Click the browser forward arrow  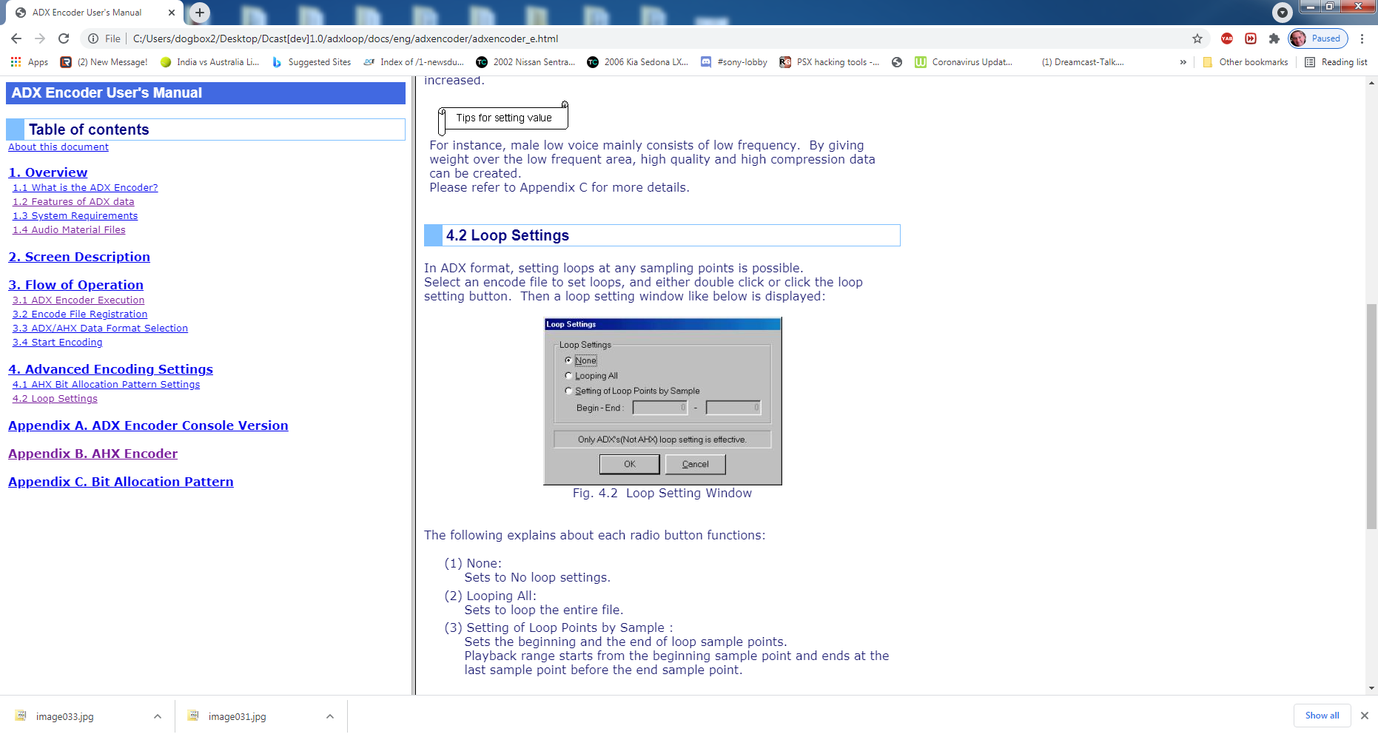pos(40,38)
